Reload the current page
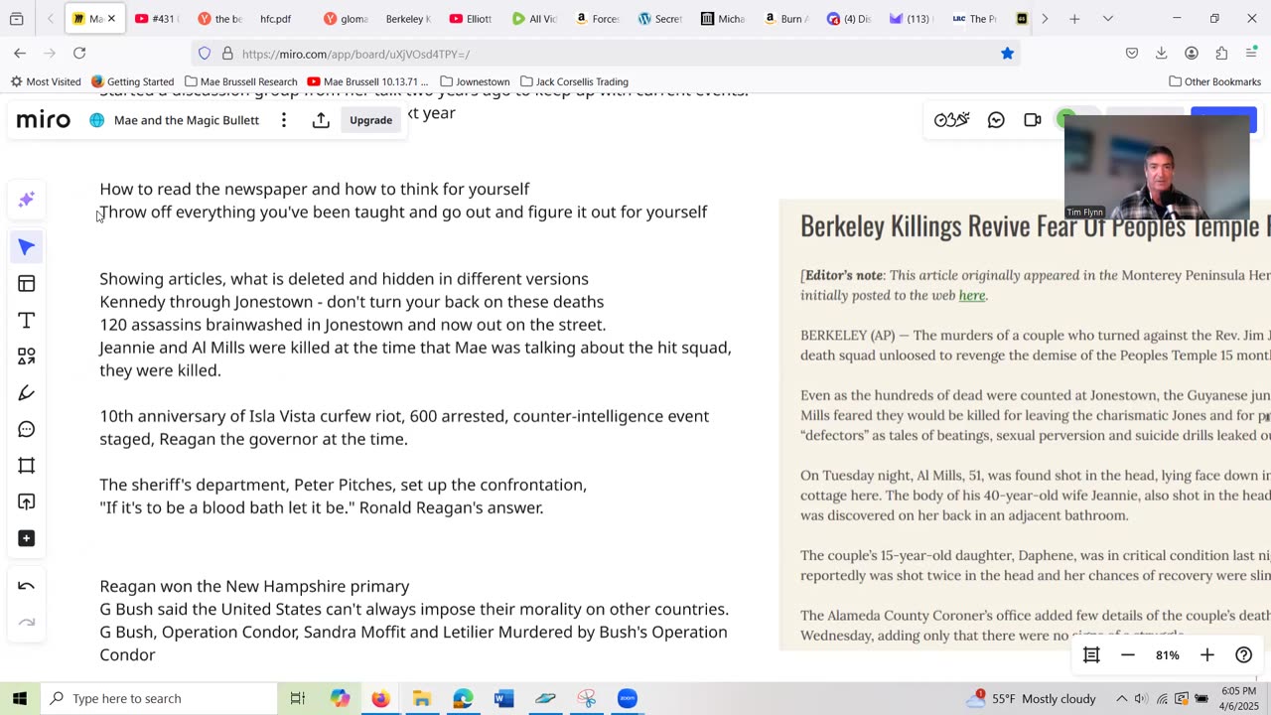The image size is (1271, 715). tap(79, 54)
